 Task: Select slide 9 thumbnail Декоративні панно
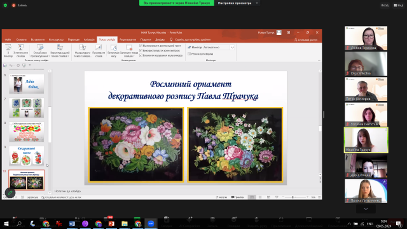tap(27, 156)
